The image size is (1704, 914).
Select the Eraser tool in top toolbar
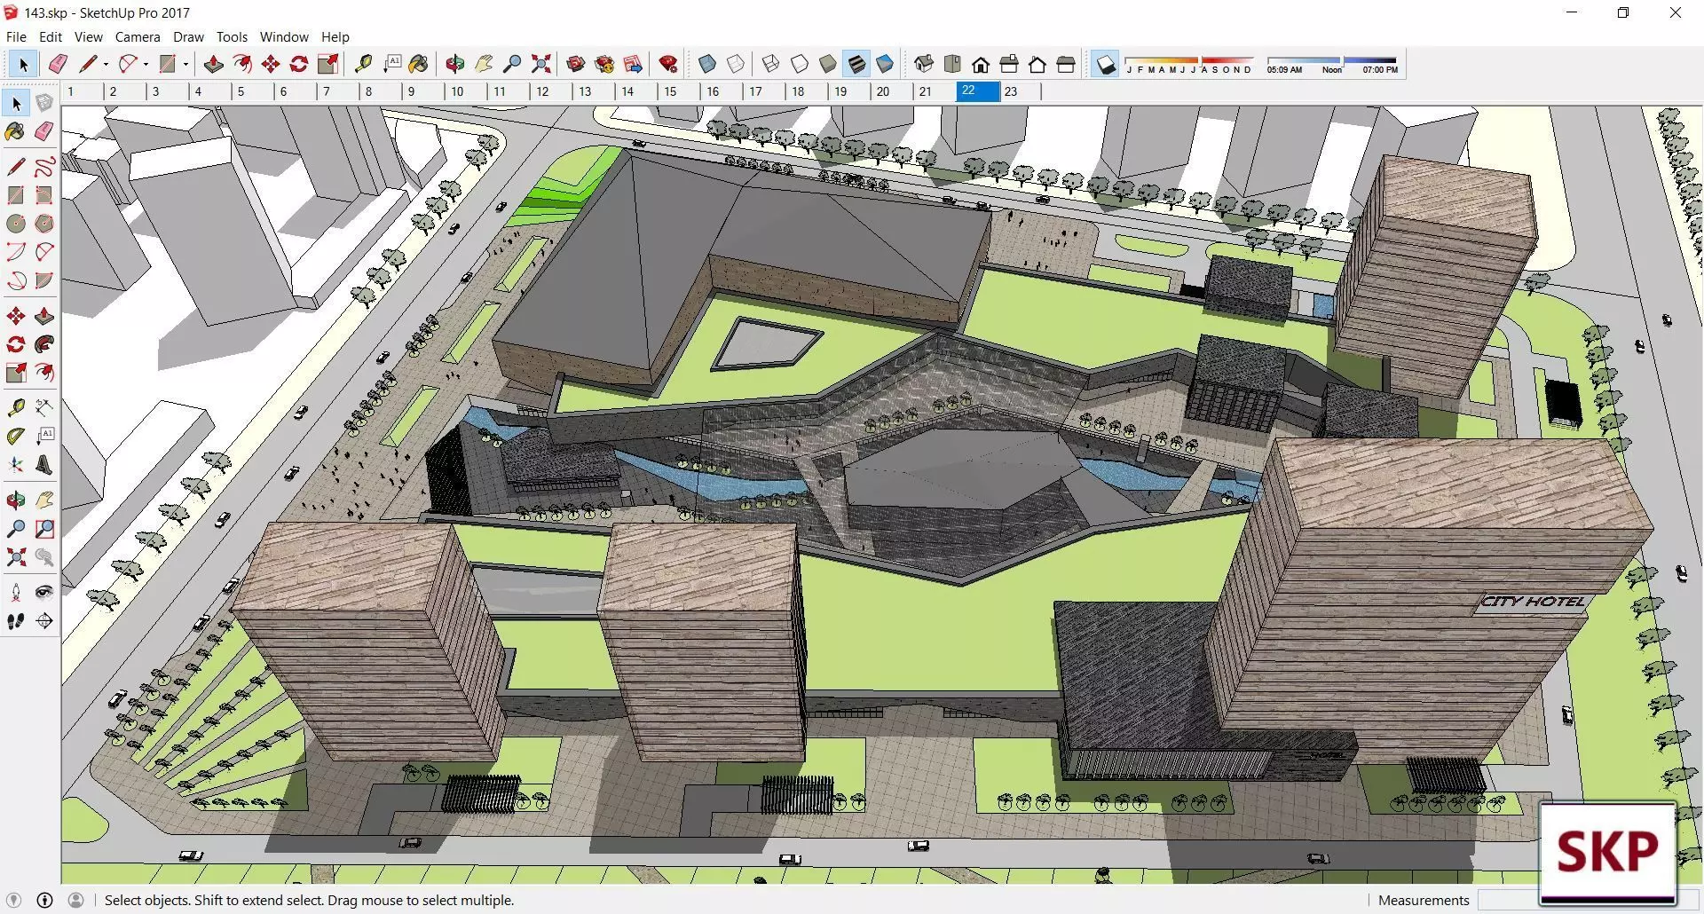[58, 64]
